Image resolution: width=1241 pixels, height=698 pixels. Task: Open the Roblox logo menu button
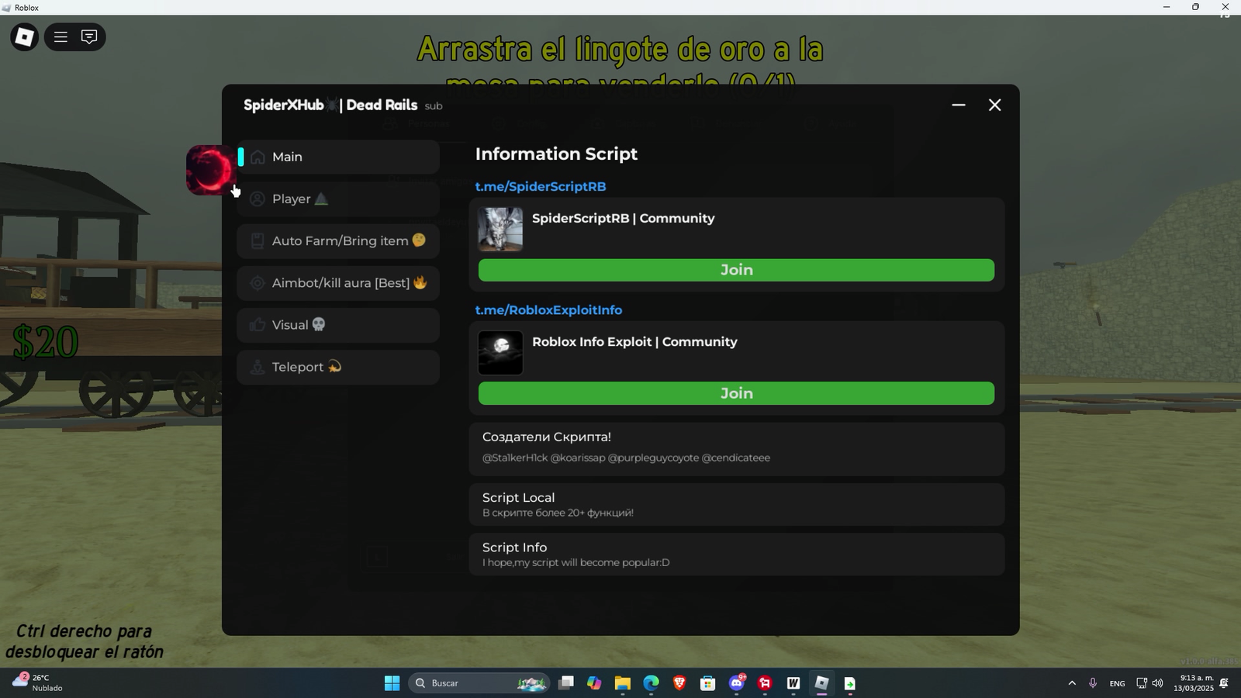pos(24,36)
